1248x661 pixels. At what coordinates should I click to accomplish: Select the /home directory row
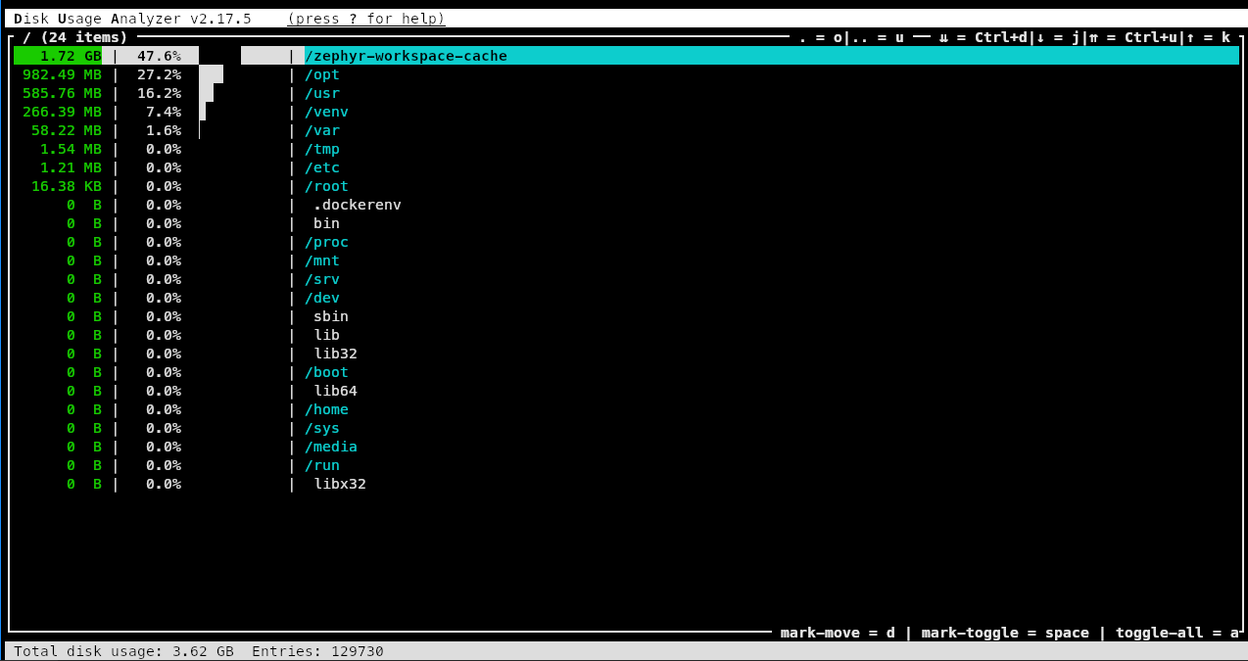point(326,409)
